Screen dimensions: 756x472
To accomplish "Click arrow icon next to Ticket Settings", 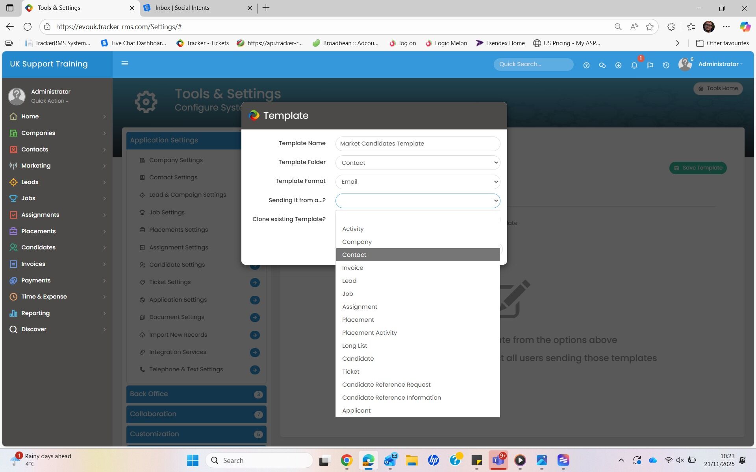I will [255, 282].
